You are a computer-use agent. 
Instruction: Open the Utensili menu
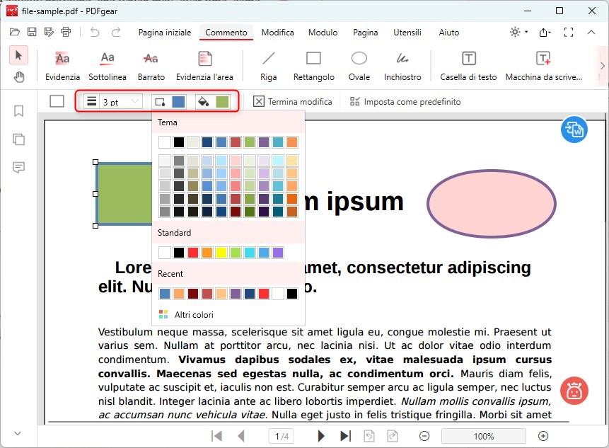click(407, 33)
